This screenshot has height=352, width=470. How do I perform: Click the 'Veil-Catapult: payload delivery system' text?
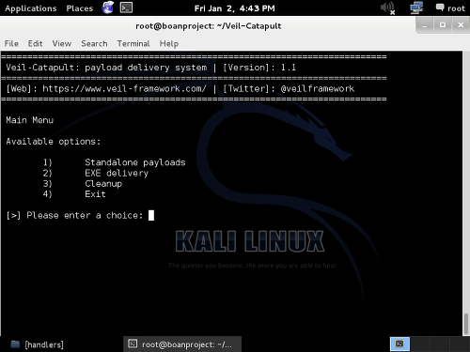[106, 68]
